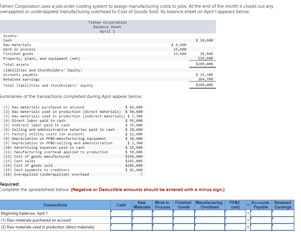Click the 'Required:' heading
301x232 pixels.
[x=9, y=184]
